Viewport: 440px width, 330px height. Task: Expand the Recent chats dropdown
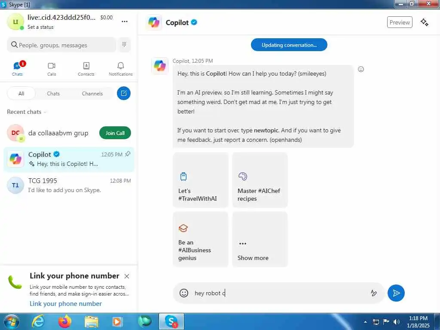26,112
